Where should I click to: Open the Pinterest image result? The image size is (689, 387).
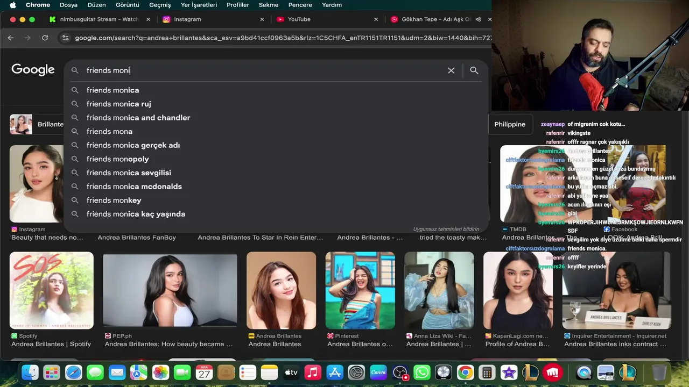pos(360,290)
